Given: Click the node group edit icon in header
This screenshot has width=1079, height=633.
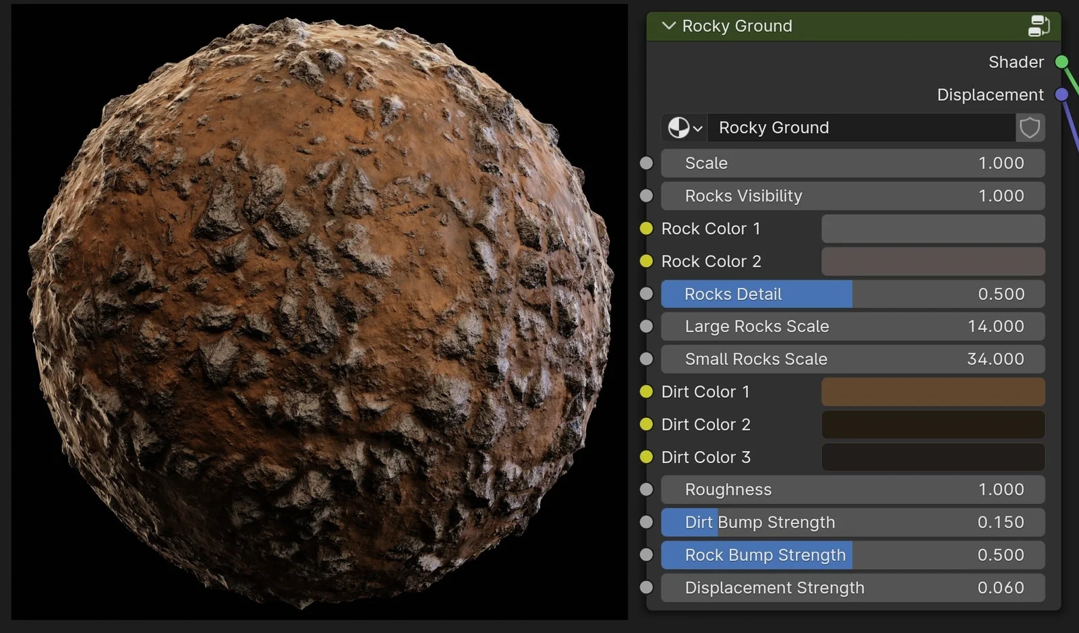Looking at the screenshot, I should point(1039,26).
